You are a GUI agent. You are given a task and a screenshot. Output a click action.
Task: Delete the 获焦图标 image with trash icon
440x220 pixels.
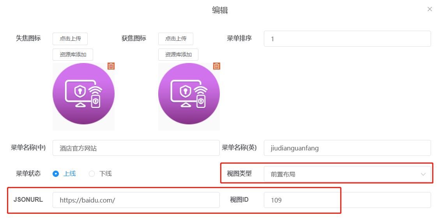pos(217,66)
